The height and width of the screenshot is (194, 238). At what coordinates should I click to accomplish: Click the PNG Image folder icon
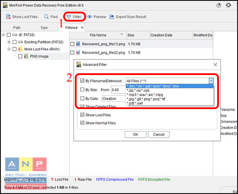[x=26, y=56]
